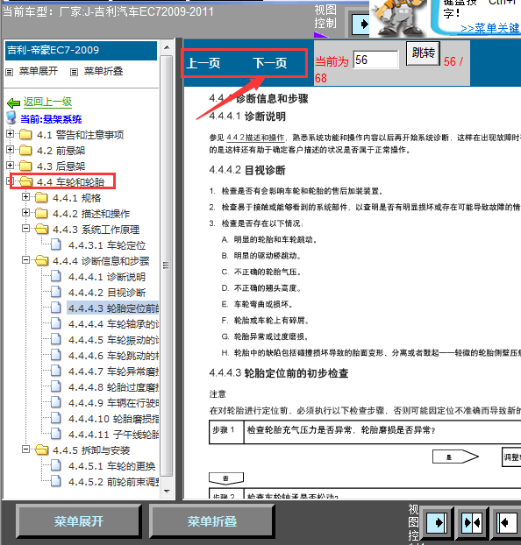Click page icon of 4.4.5.1 车轮的更换
The height and width of the screenshot is (545, 521).
point(55,466)
